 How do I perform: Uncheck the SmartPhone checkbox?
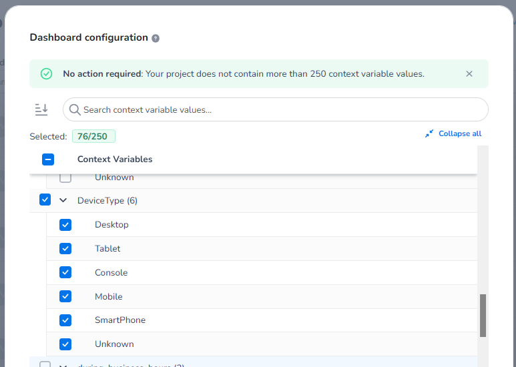click(65, 320)
